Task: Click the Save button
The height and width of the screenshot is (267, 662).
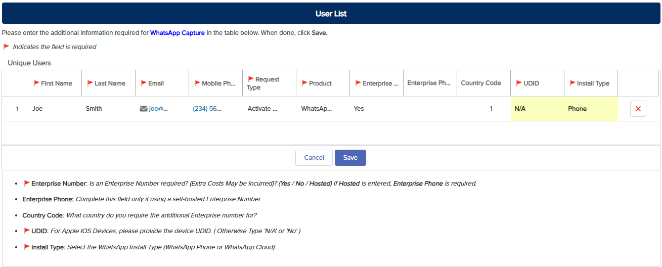Action: (x=350, y=158)
